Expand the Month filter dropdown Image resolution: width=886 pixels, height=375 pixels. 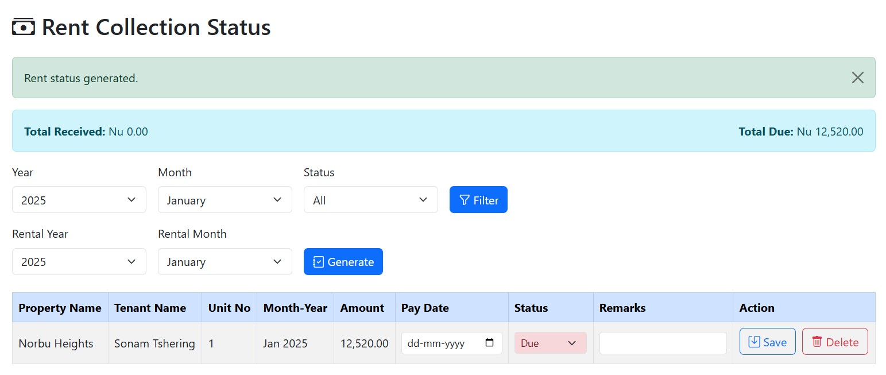pos(225,200)
